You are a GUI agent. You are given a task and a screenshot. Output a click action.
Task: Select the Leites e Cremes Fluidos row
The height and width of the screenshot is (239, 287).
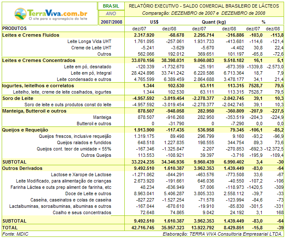pos(143,35)
